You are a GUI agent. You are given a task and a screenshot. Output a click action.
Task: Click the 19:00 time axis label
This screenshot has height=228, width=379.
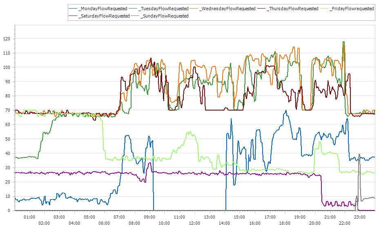pos(300,217)
